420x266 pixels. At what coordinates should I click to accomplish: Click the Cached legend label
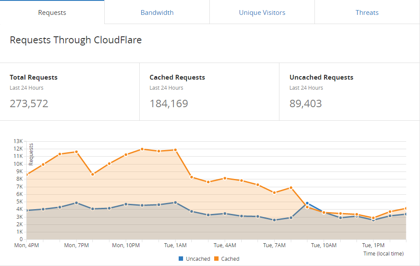(x=230, y=259)
